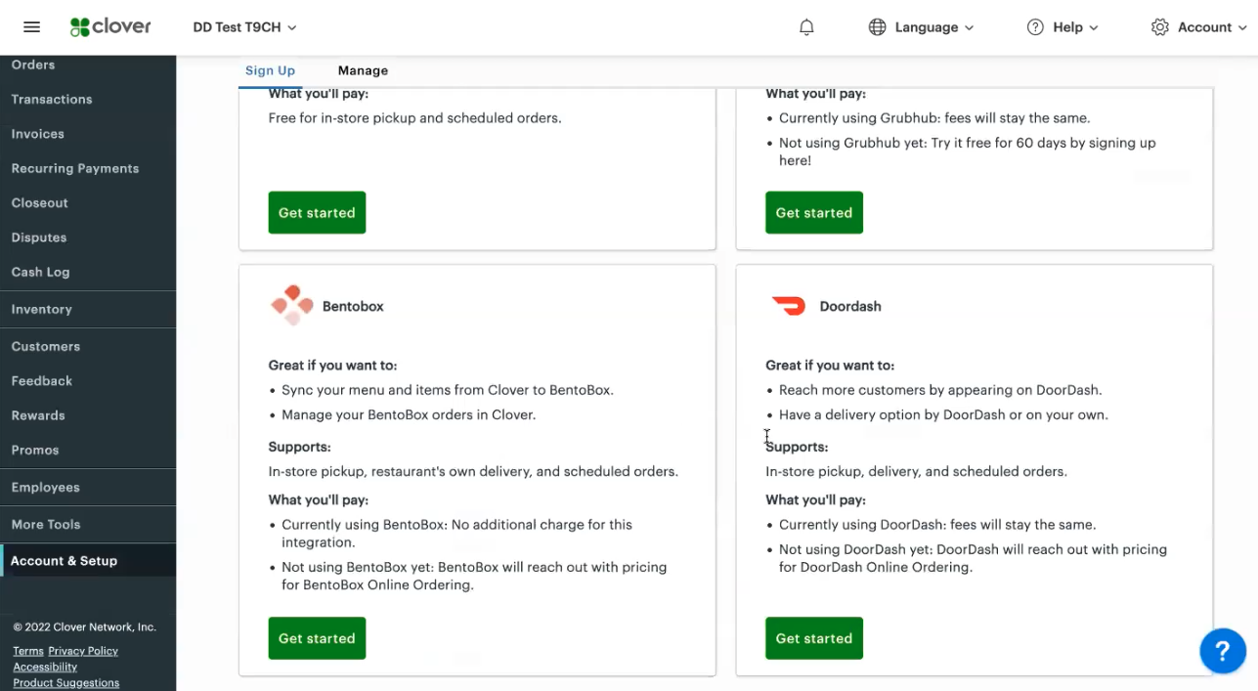Open Inventory from the sidebar
Screen dimensions: 1258x691
[41, 309]
